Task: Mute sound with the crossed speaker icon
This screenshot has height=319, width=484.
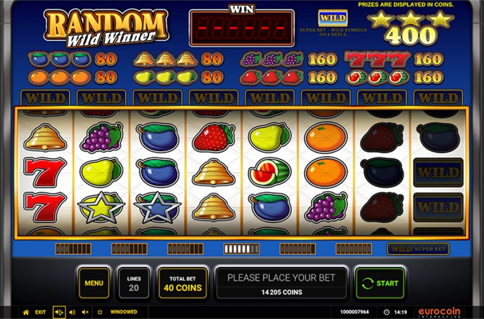Action: point(85,312)
